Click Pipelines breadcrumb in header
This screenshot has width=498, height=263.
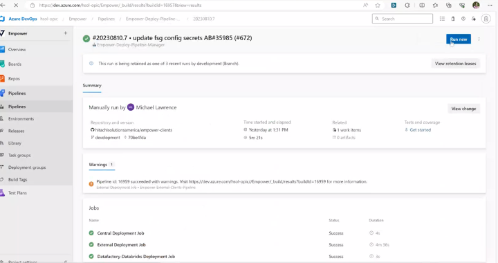(106, 19)
